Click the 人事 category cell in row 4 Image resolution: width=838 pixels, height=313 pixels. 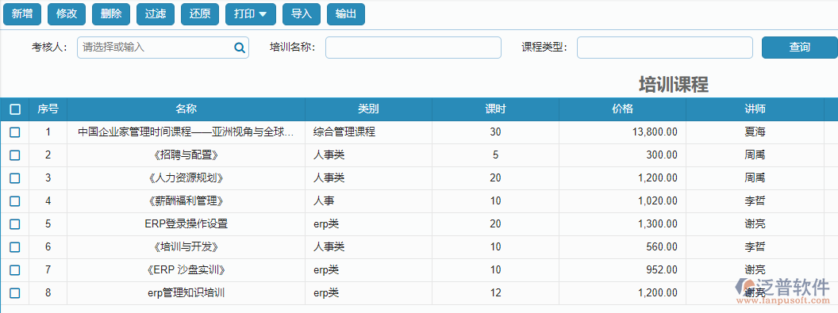pos(368,201)
